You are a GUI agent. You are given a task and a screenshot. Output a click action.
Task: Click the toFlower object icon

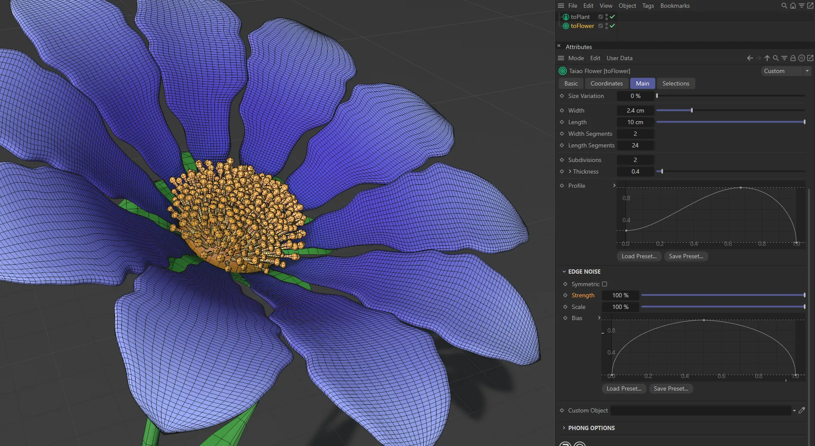point(566,26)
